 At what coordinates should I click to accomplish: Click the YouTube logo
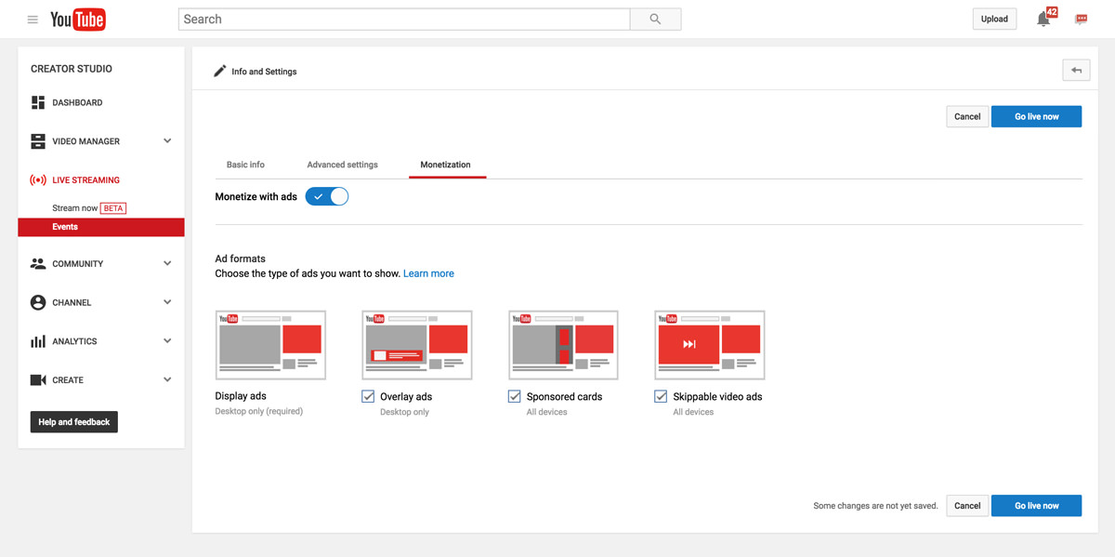pos(78,20)
